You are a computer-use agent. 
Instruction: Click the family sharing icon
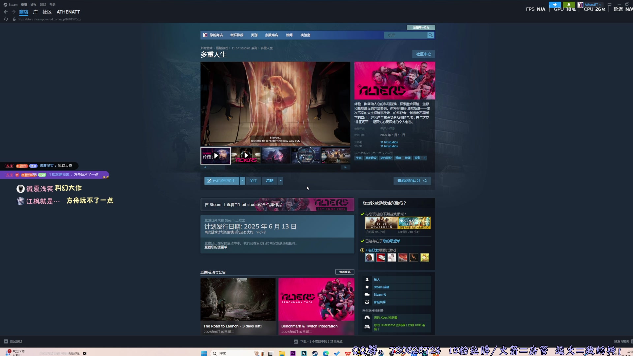pos(367,302)
